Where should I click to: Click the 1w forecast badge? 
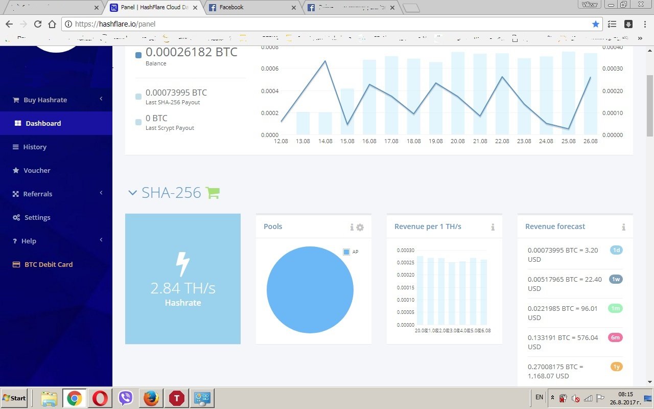(616, 279)
